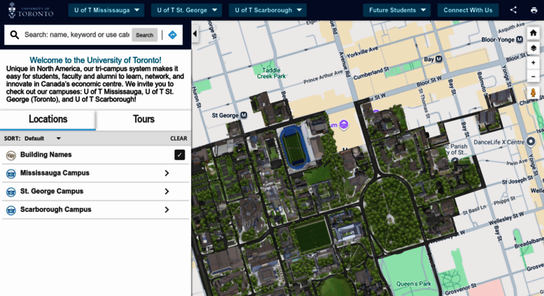Click the Queen's Park map label
Viewport: 544px width, 296px height.
[414, 283]
